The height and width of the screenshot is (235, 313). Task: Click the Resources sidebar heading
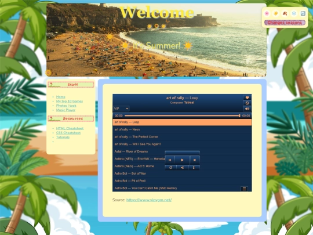(x=71, y=119)
